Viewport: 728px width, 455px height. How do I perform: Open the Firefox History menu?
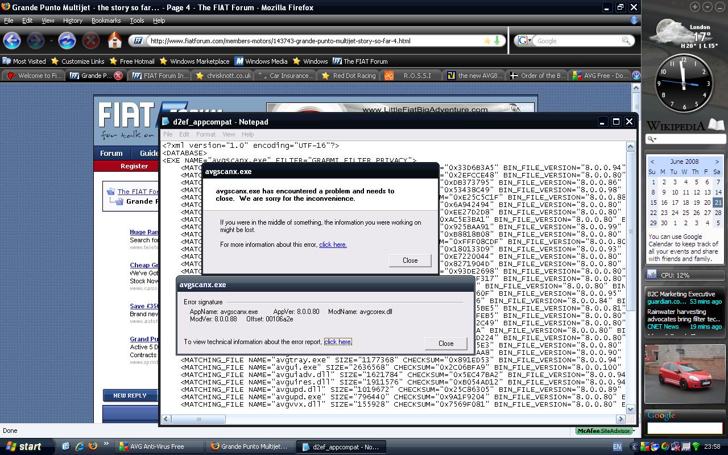coord(73,20)
